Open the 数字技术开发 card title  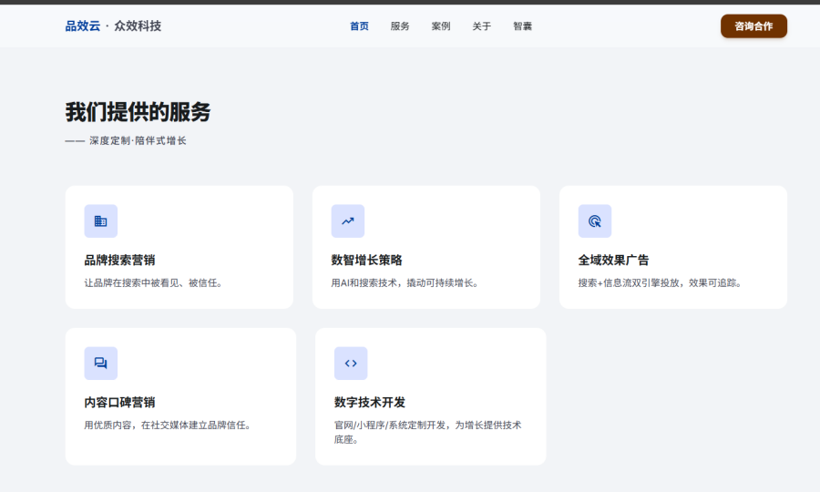(x=370, y=402)
